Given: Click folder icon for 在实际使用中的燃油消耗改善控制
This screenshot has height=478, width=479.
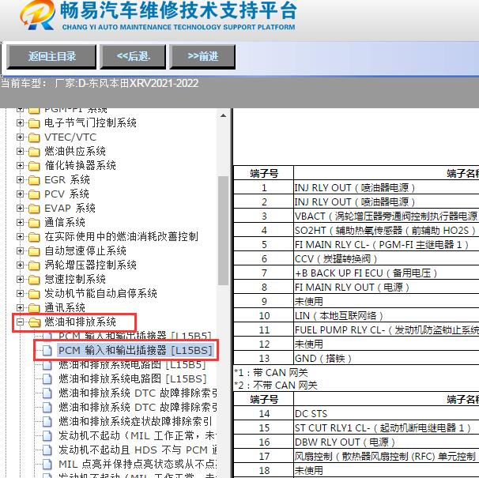Looking at the screenshot, I should pyautogui.click(x=34, y=237).
